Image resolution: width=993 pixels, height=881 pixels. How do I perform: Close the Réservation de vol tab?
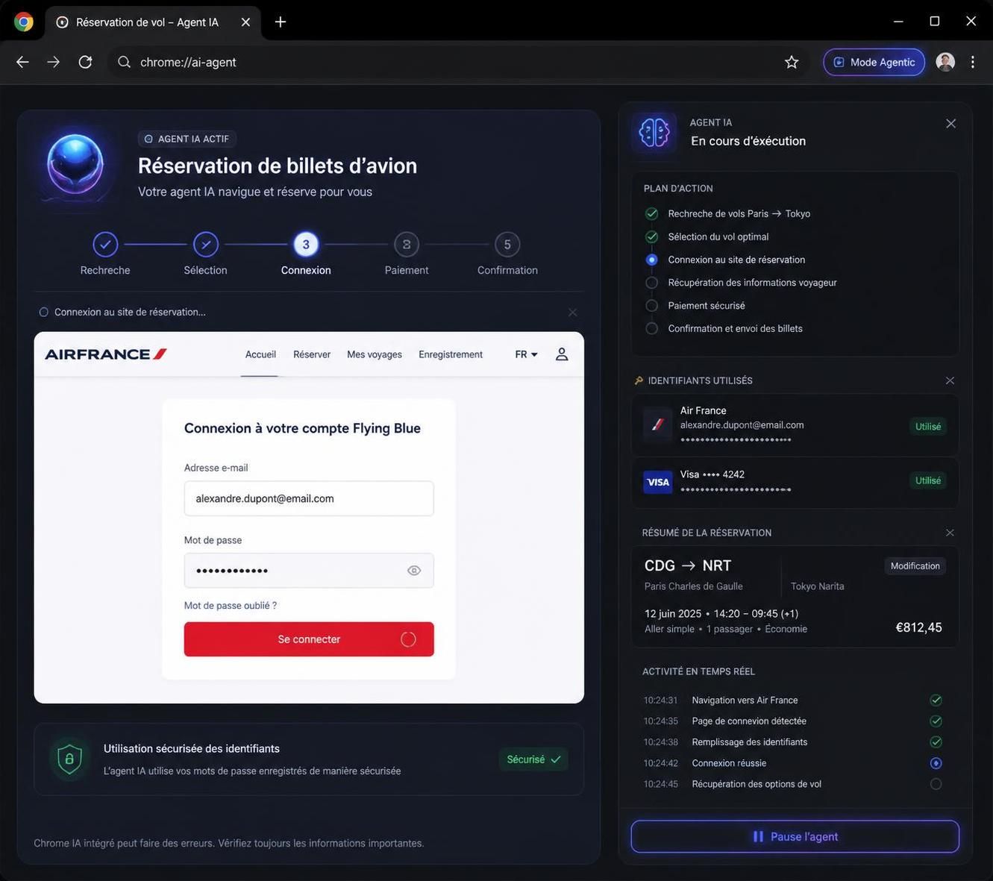click(245, 22)
